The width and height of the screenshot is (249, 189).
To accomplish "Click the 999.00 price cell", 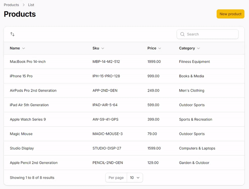I will [x=153, y=76].
